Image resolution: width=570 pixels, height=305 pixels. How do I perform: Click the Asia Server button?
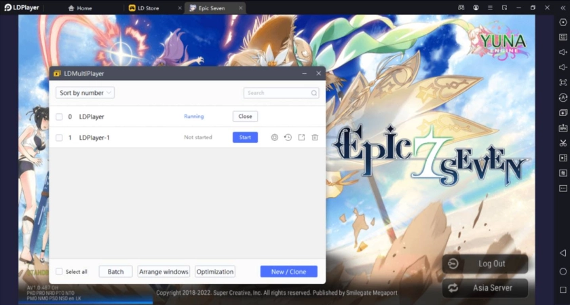(x=485, y=288)
